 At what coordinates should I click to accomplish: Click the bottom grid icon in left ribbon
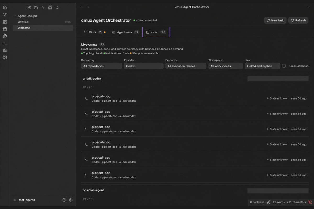(5, 57)
